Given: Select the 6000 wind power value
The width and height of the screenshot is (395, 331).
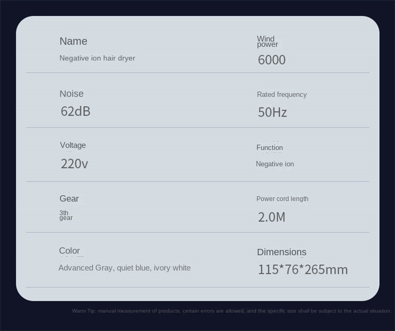Looking at the screenshot, I should point(271,60).
